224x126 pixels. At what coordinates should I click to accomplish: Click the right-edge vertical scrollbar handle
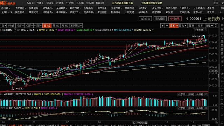click(x=219, y=75)
